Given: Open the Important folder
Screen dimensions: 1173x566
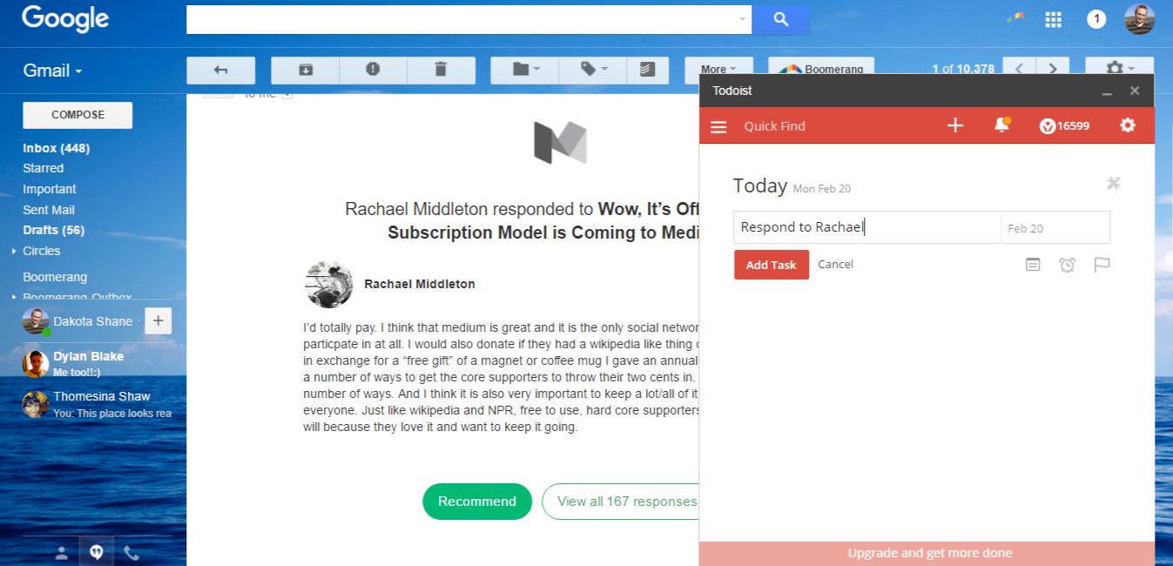Looking at the screenshot, I should [50, 189].
